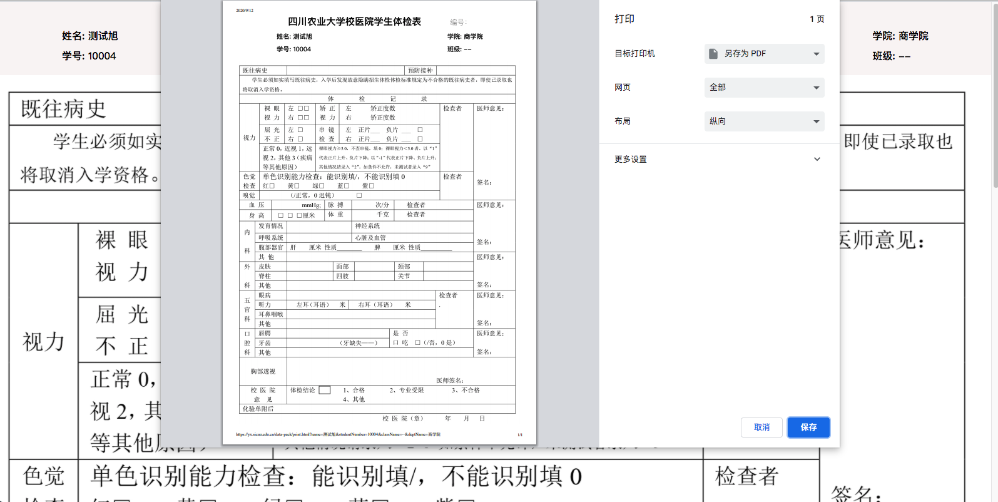Click the 打印 dialog title
The width and height of the screenshot is (998, 502).
point(624,19)
